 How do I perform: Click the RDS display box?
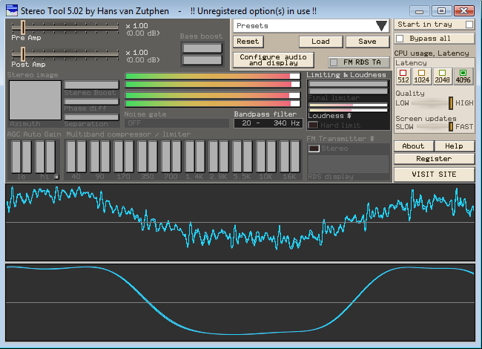349,164
